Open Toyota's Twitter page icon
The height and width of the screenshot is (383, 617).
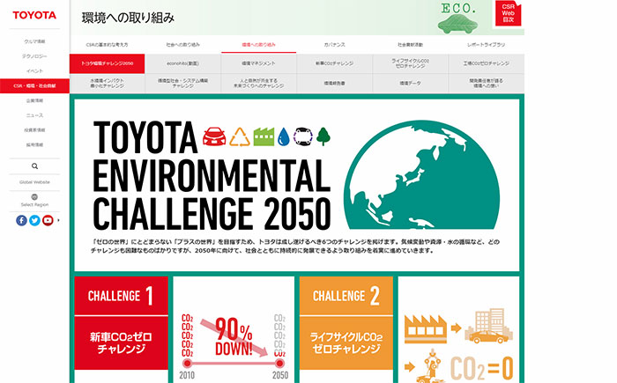point(34,220)
